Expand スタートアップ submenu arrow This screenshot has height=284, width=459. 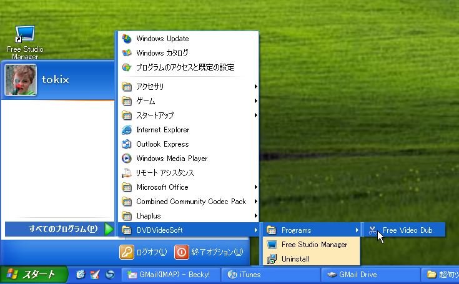(255, 115)
